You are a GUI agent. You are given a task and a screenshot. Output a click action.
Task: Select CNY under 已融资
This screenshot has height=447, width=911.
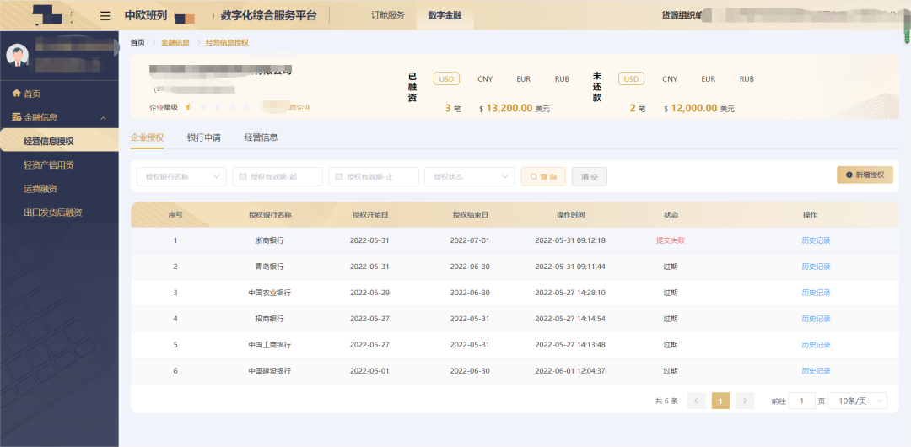(485, 79)
